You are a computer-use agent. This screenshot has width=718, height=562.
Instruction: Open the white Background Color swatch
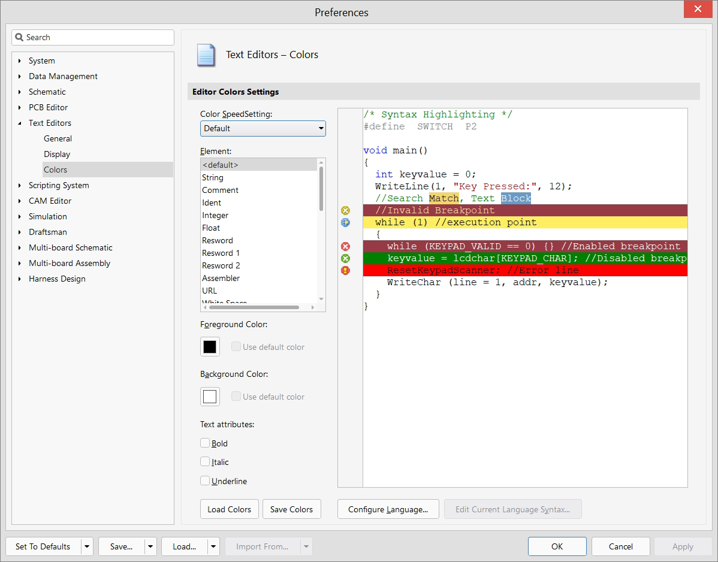click(210, 397)
